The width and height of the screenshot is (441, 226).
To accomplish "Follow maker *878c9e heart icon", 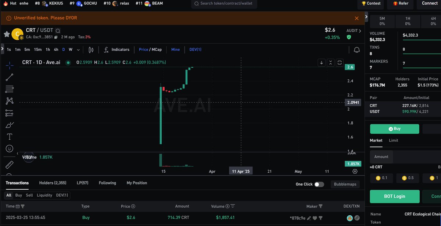I will 315,218.
